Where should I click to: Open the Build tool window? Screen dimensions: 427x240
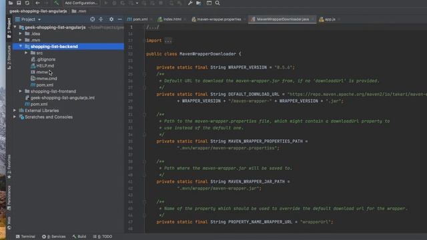79,237
